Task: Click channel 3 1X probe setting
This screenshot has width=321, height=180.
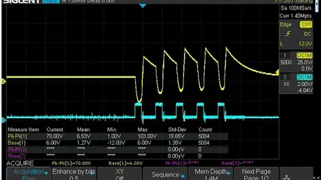Action: coord(286,84)
